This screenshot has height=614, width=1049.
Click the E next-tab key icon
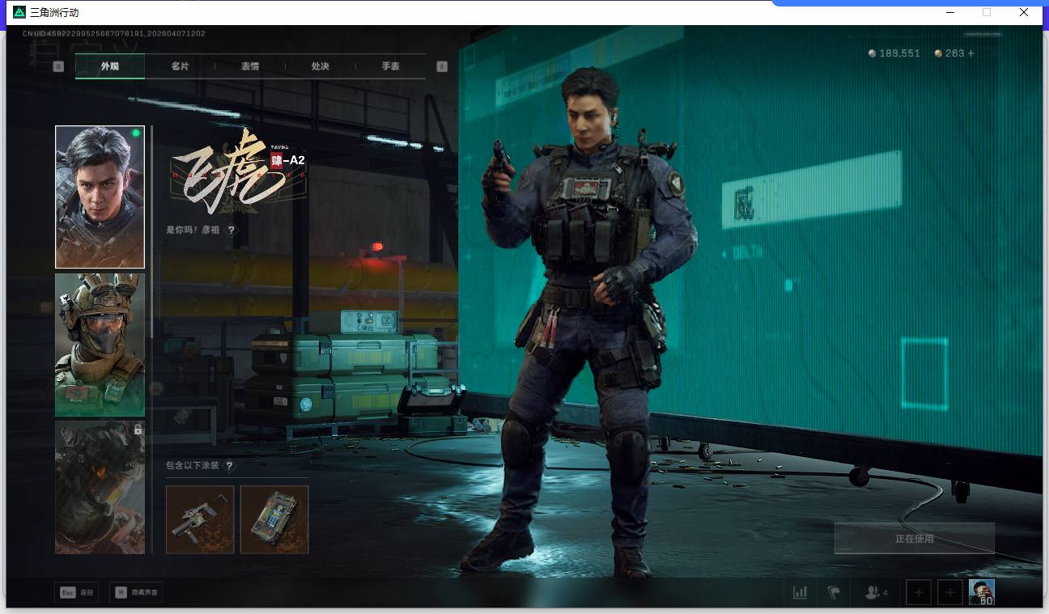pos(442,66)
